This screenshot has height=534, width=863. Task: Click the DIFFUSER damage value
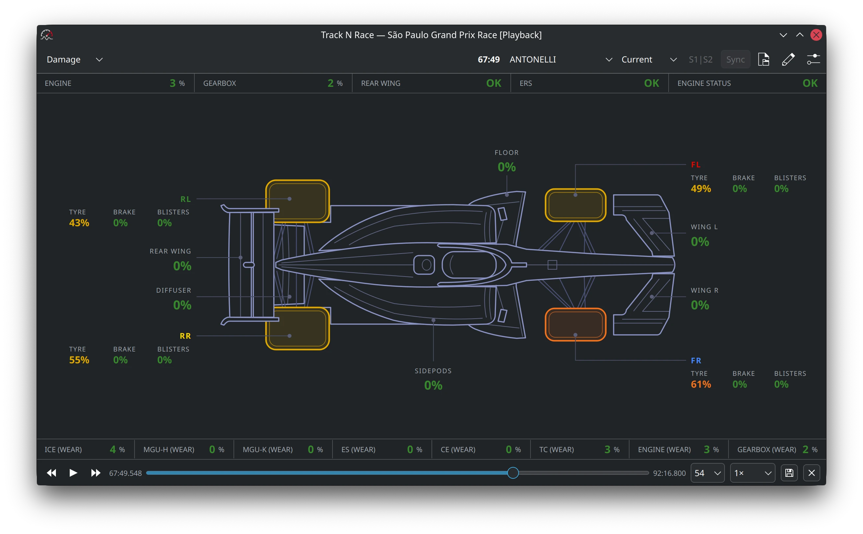tap(182, 305)
